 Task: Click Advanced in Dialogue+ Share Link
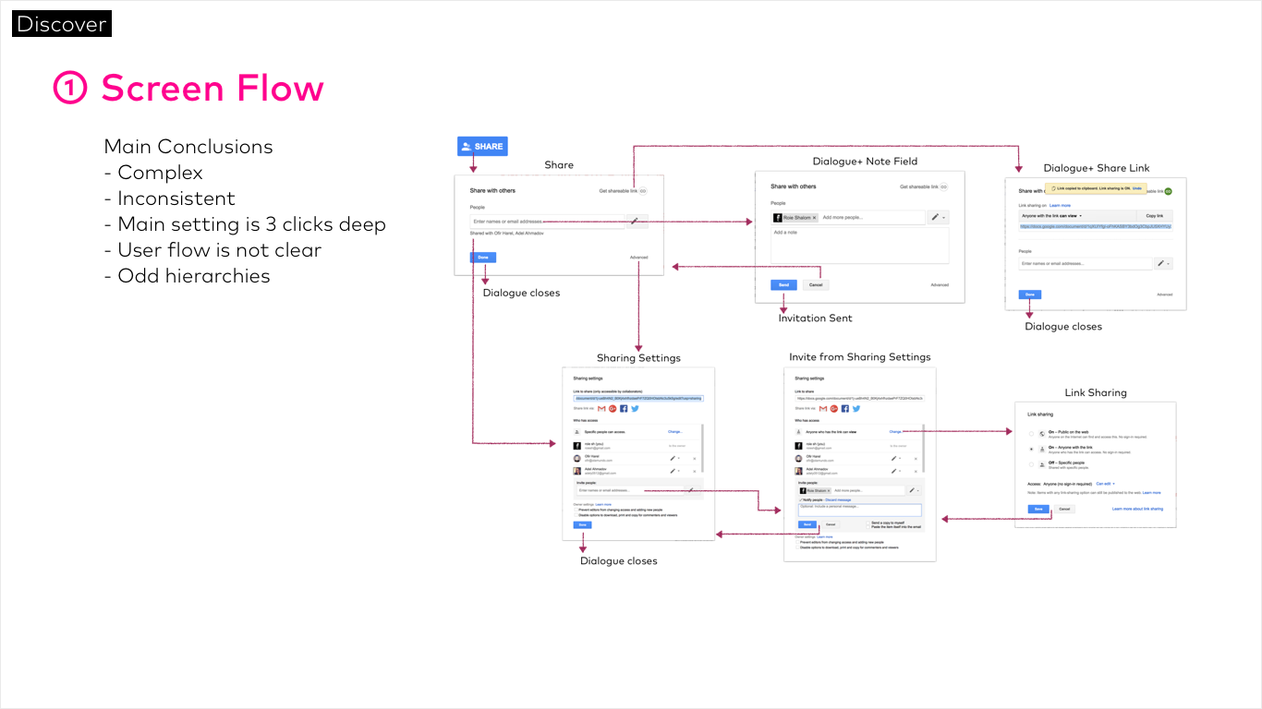[x=1165, y=294]
